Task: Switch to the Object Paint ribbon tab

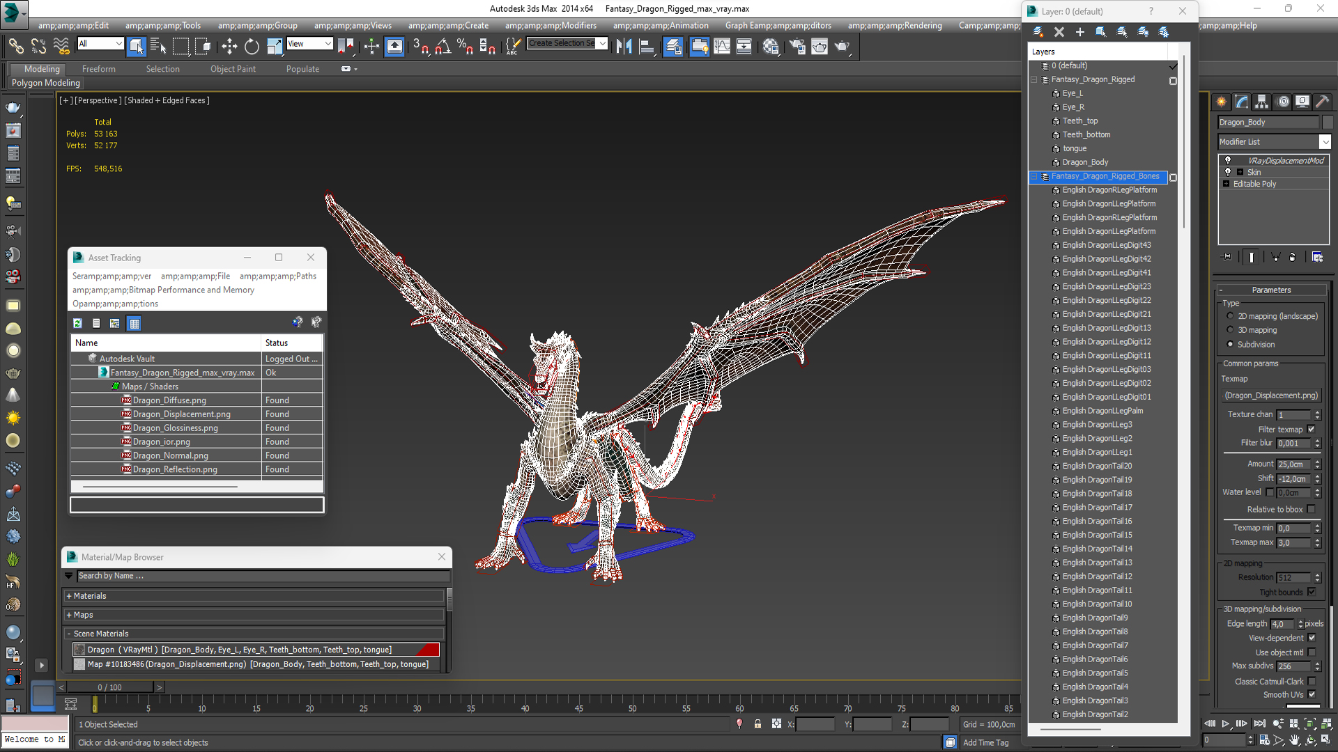Action: pos(233,69)
